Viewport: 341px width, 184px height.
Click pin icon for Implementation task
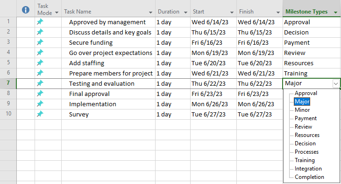tap(40, 104)
